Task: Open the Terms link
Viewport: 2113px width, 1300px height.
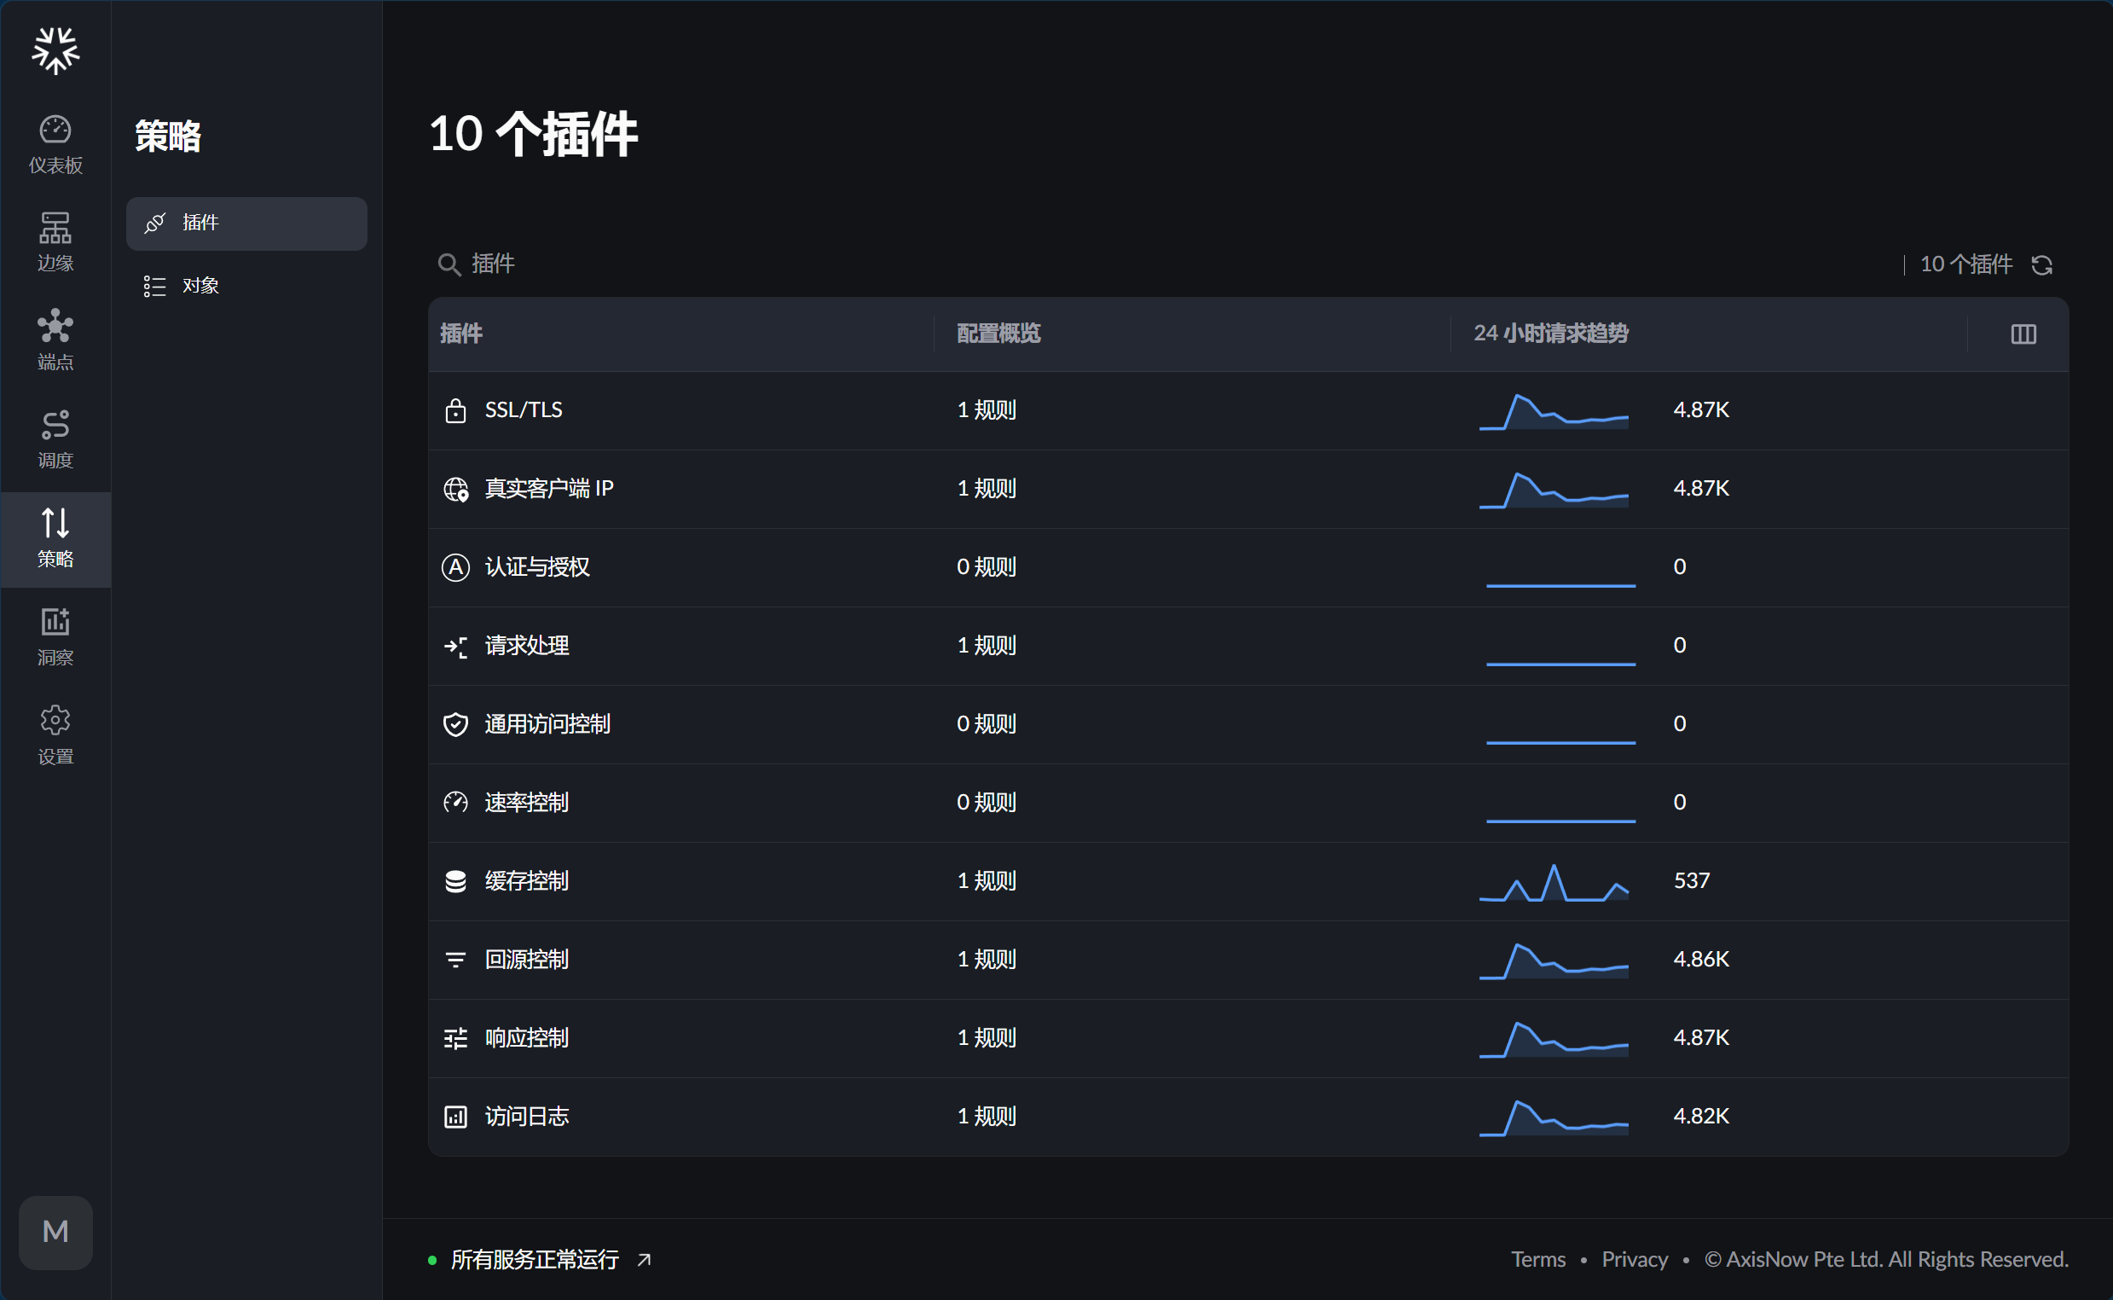Action: pyautogui.click(x=1538, y=1260)
